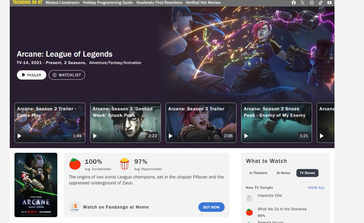Screen dimensions: 364x223
Task: Open the YouTube social icon
Action: coord(329,3)
